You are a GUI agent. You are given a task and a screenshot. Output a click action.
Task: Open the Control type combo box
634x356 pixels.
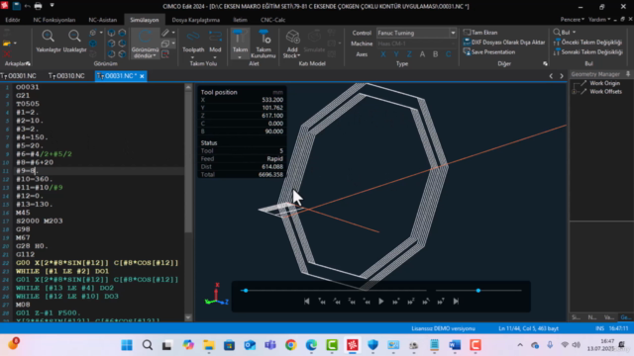point(416,33)
